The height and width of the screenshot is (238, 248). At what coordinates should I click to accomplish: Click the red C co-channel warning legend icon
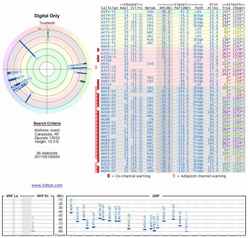[108, 176]
